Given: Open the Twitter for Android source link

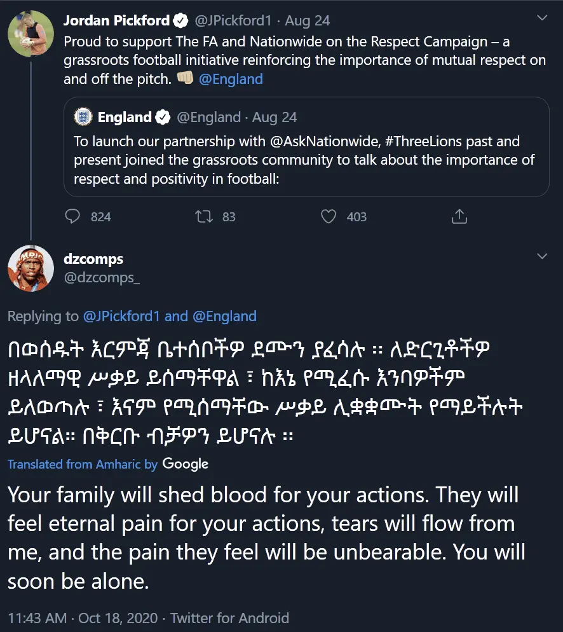Looking at the screenshot, I should tap(229, 618).
